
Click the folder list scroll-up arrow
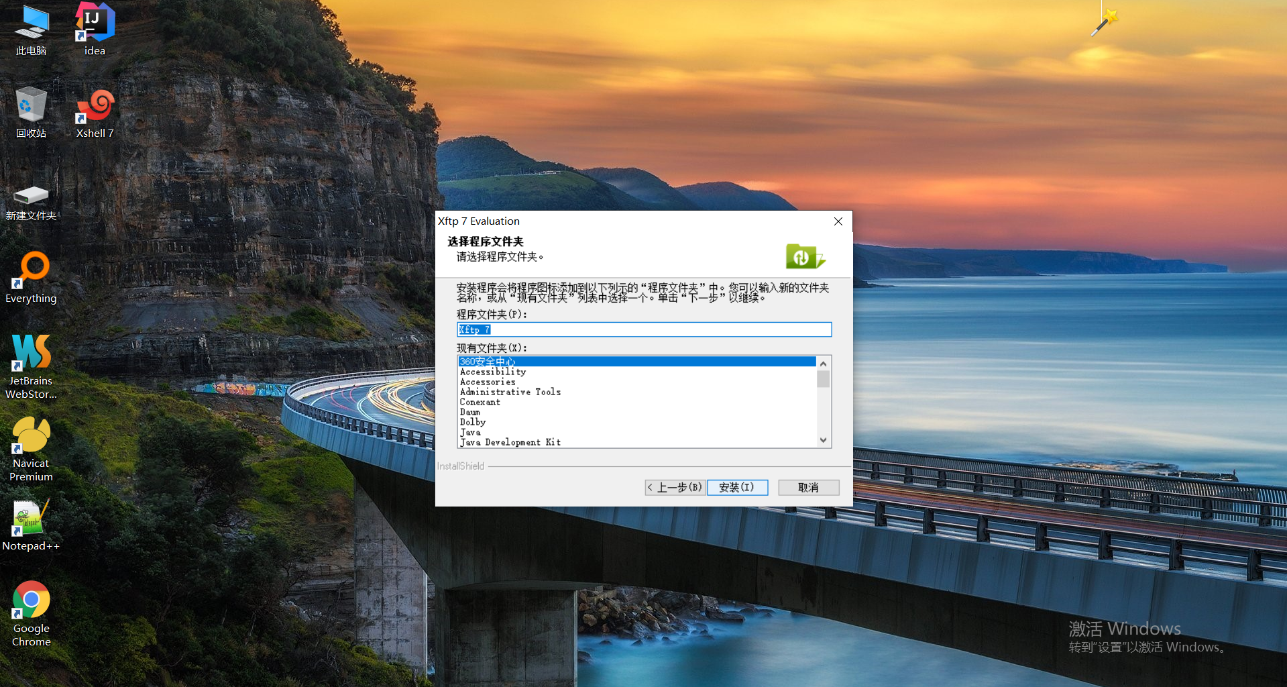[824, 364]
